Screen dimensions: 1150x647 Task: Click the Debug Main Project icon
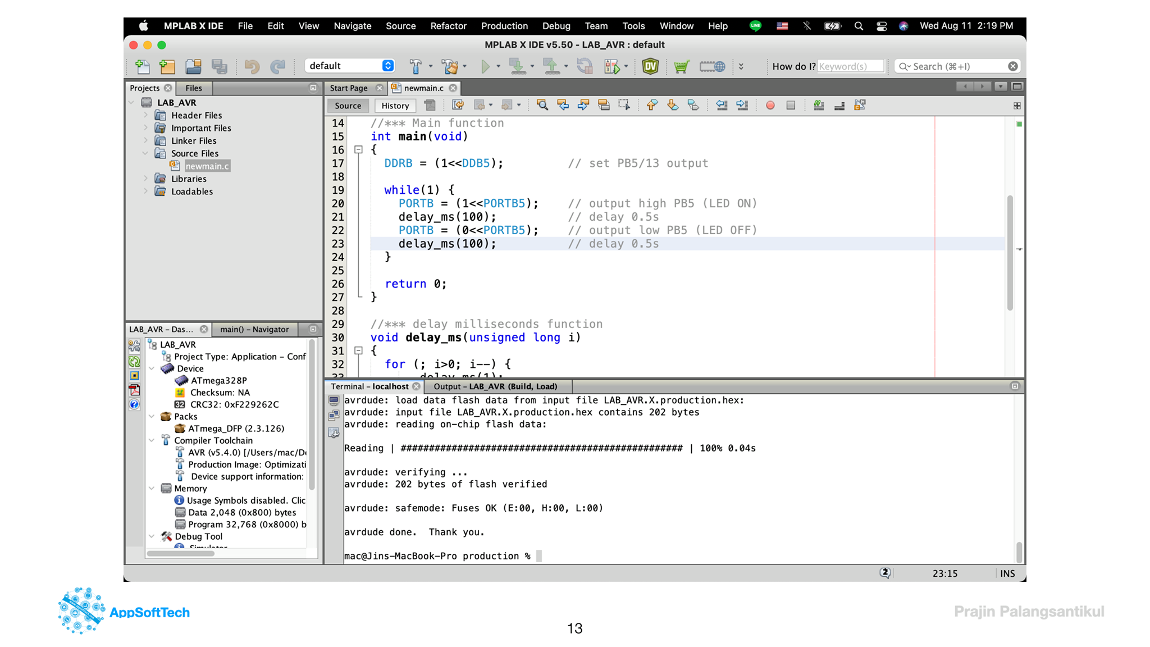click(613, 66)
